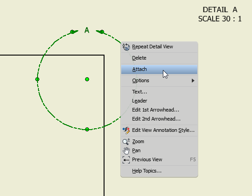Select the Pan menu entry
This screenshot has width=252, height=196.
point(159,150)
